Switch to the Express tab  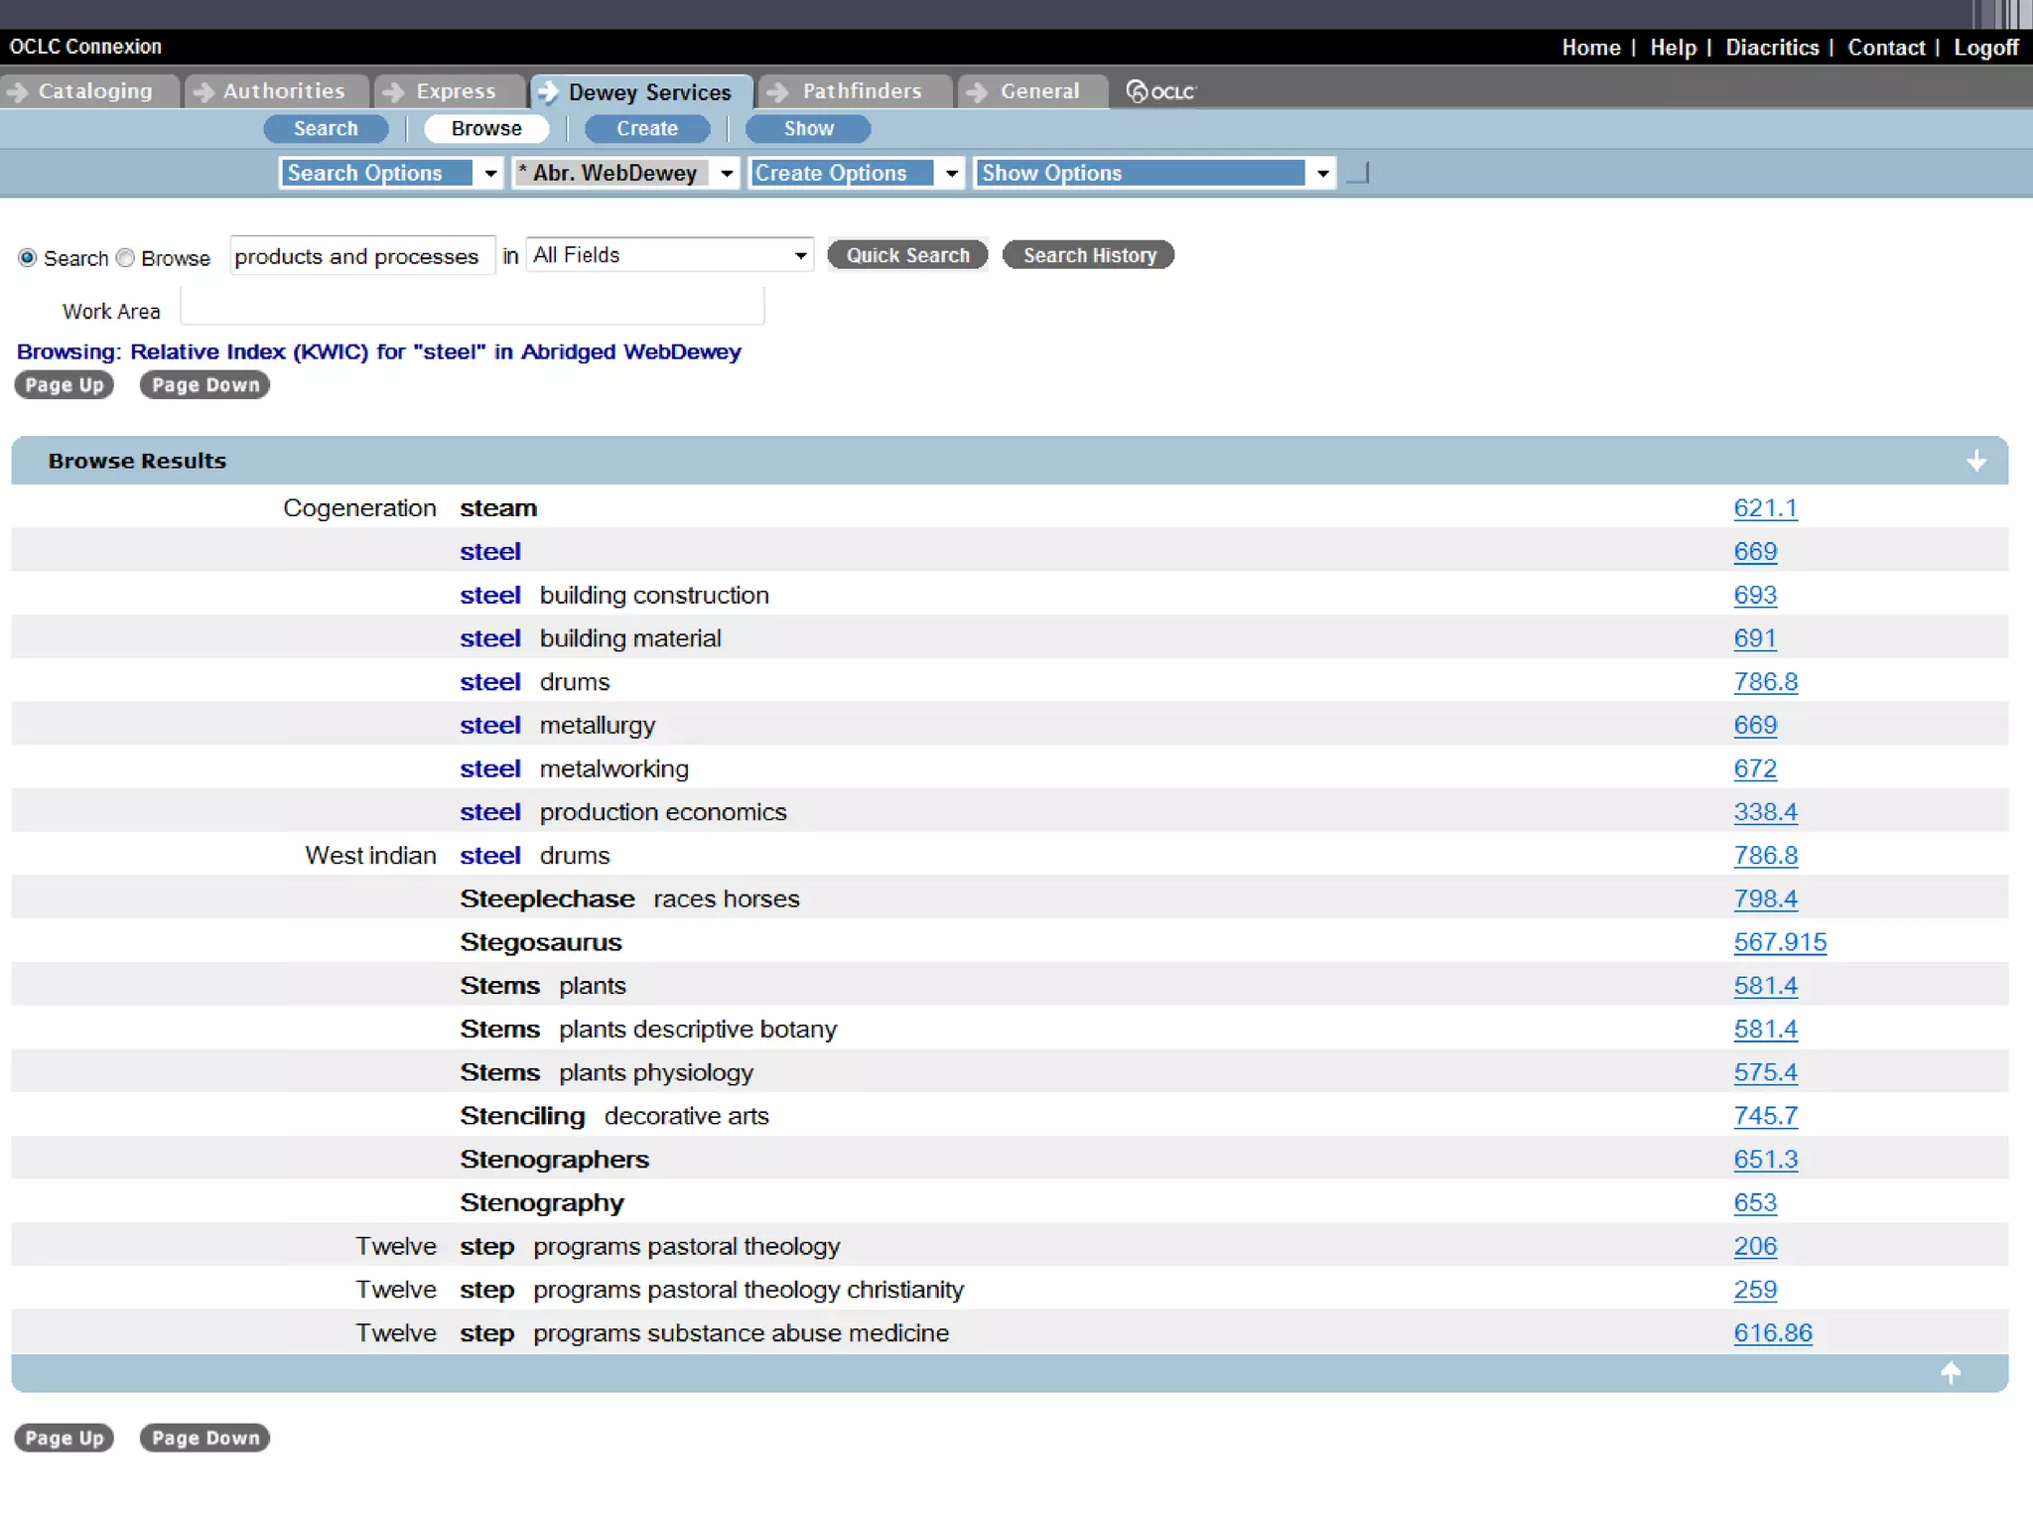pos(455,91)
